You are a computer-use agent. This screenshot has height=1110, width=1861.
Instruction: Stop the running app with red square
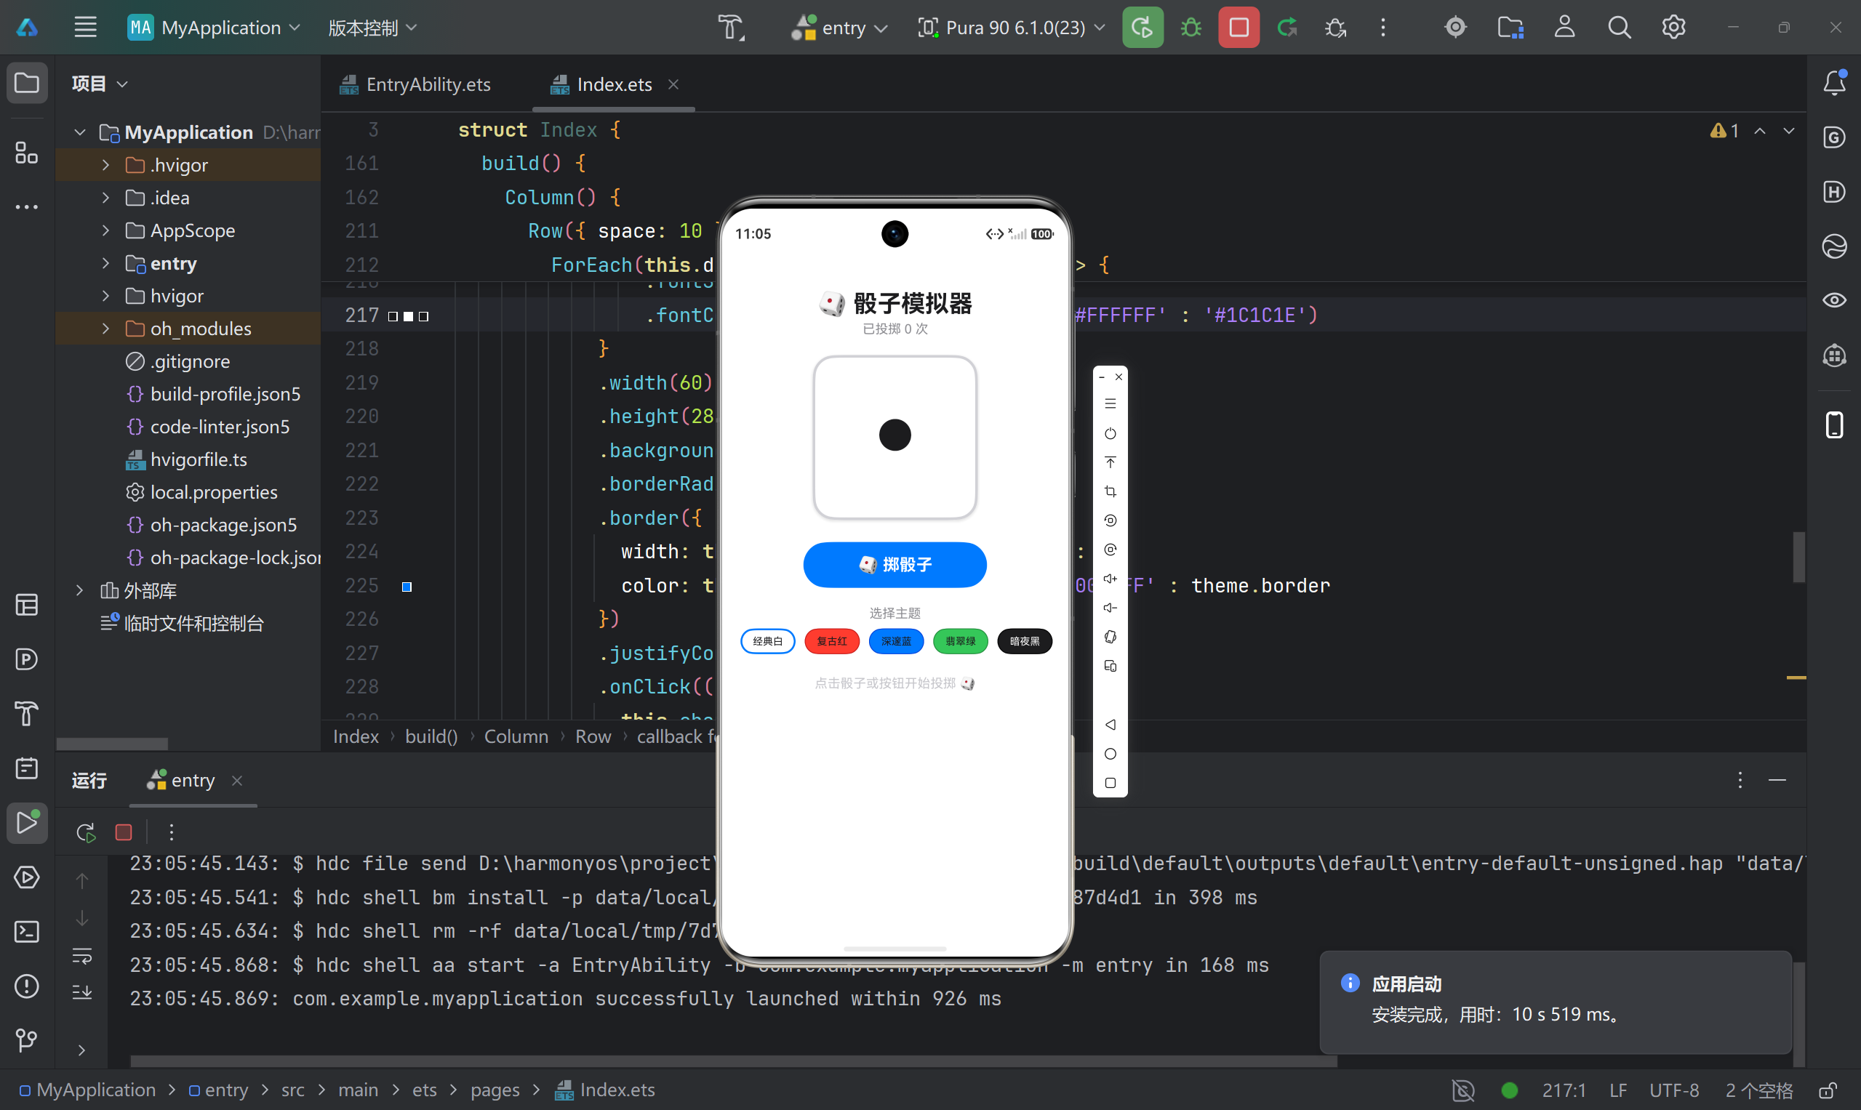point(1238,28)
